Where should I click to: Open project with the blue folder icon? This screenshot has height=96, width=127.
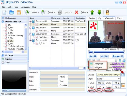[x=12, y=12]
